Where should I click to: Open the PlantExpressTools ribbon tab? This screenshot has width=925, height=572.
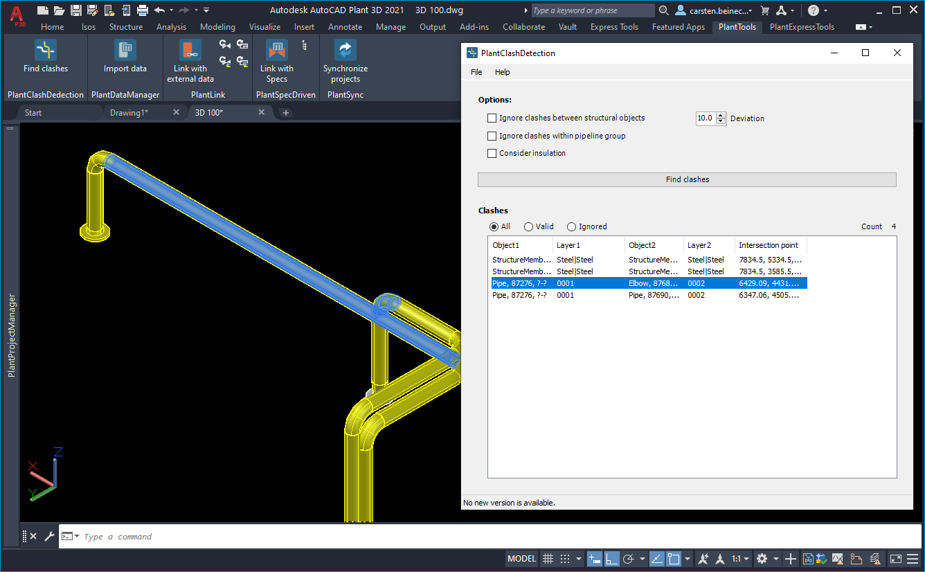[802, 27]
